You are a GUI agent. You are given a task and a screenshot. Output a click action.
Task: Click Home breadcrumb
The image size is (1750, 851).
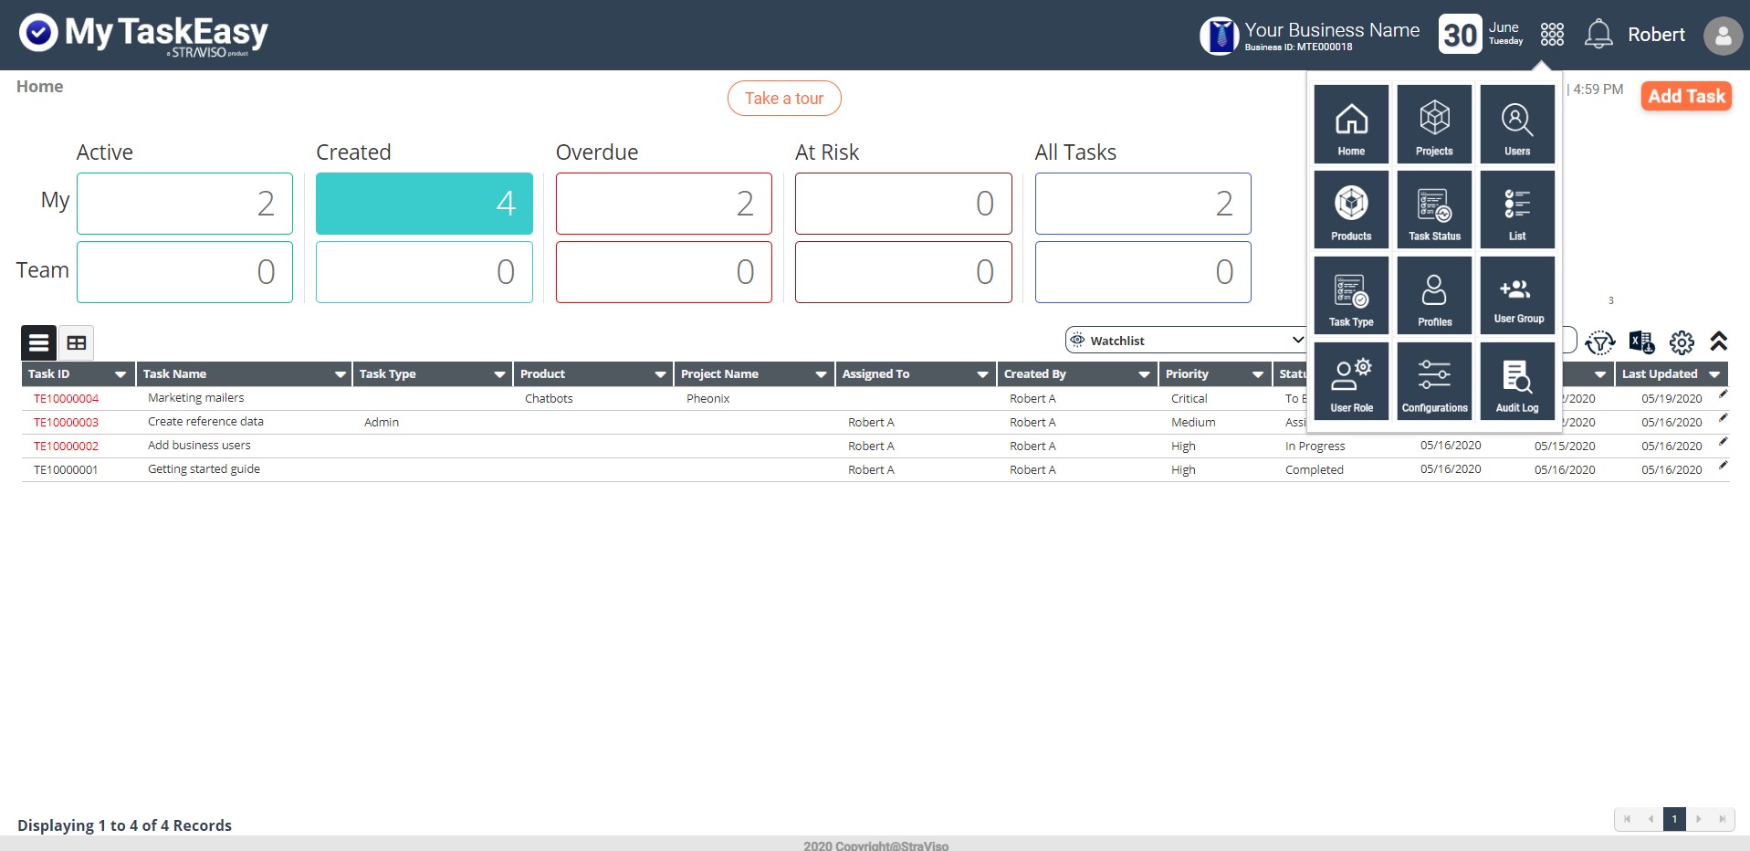[40, 87]
